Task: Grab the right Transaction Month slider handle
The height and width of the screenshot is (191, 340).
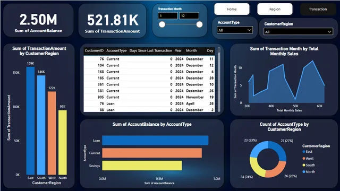Action: point(199,24)
